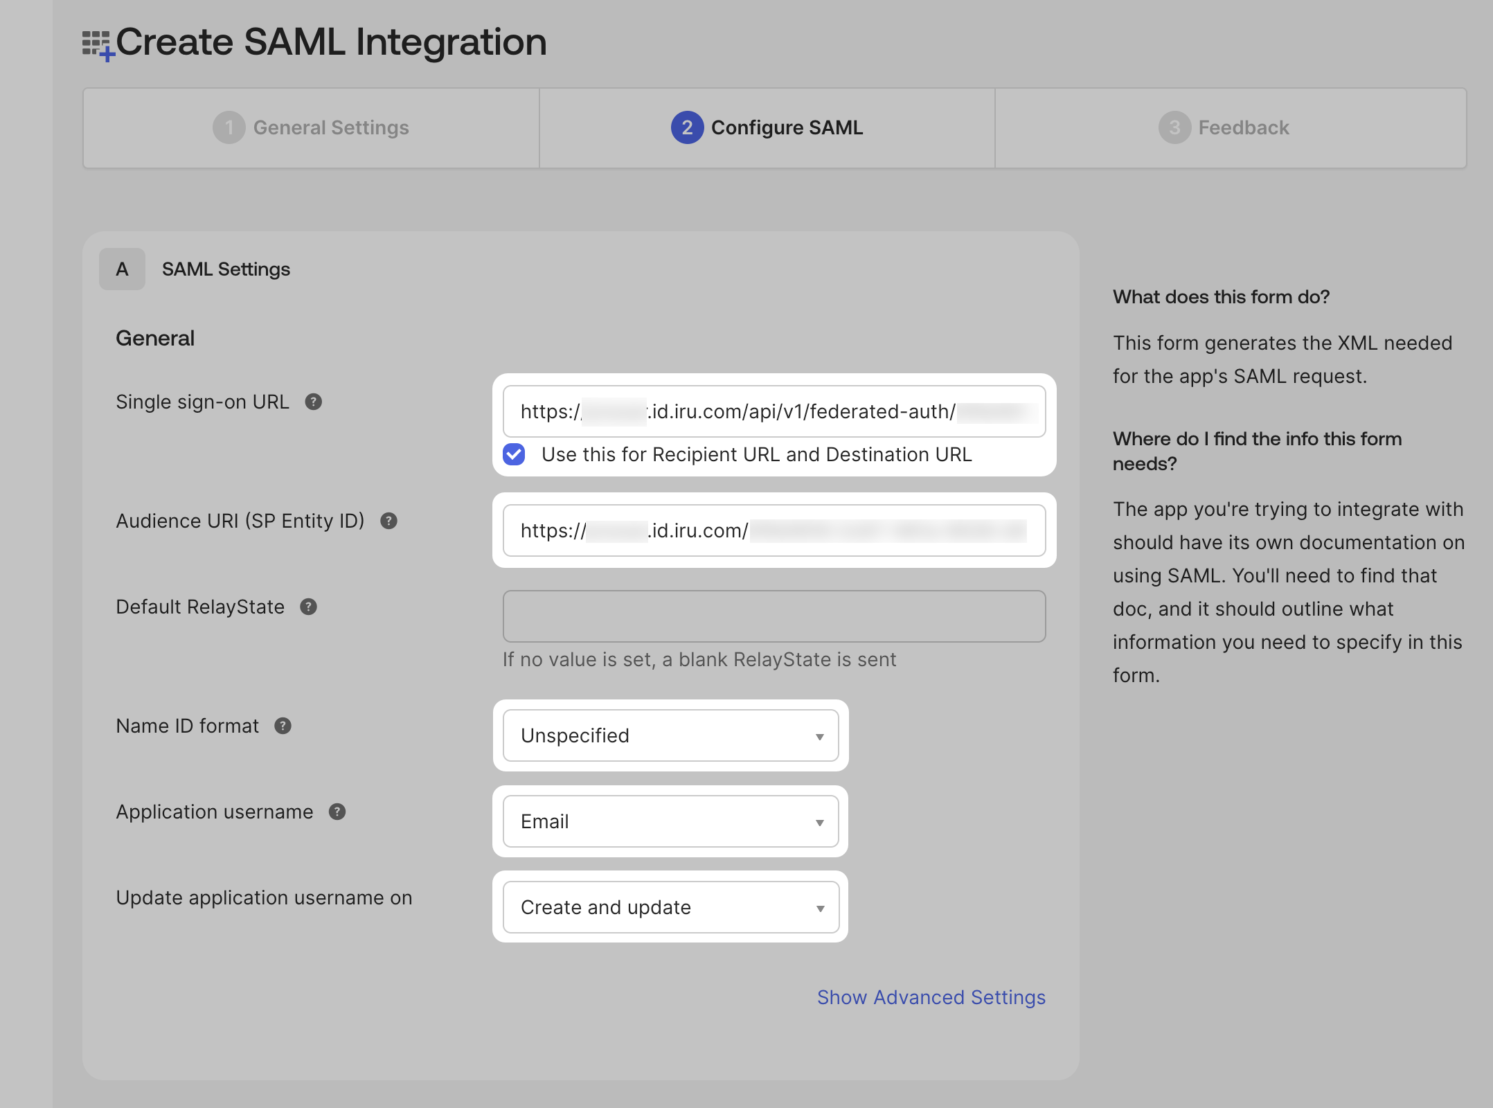Click the Create SAML Integration app grid icon

coord(98,46)
